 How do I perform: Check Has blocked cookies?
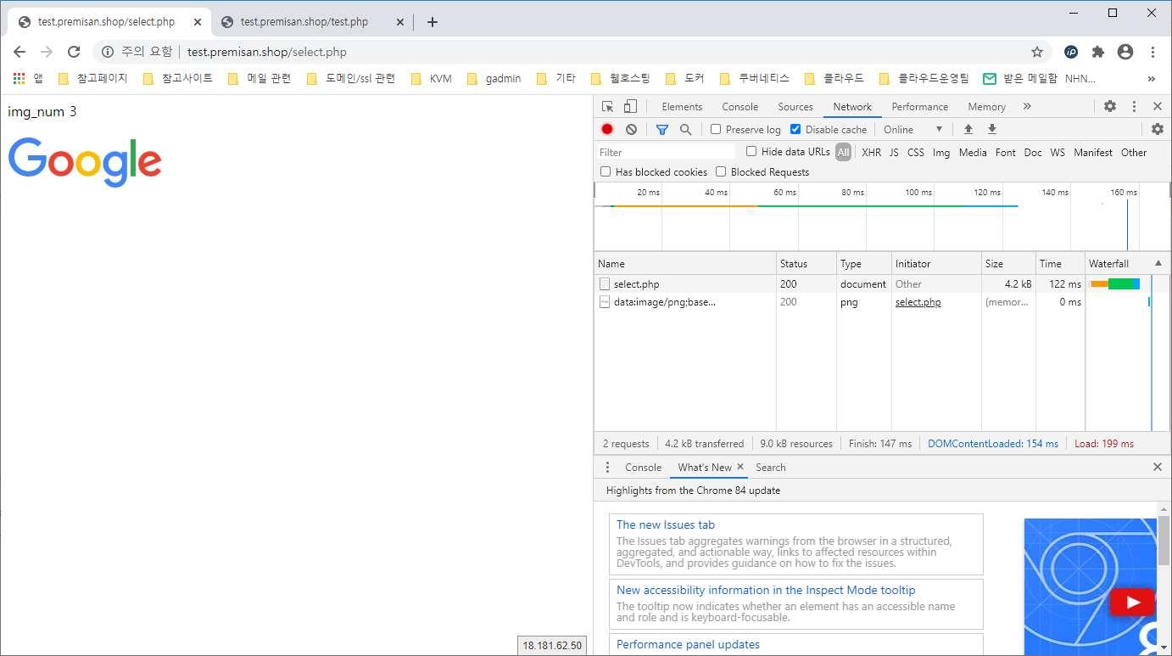pos(606,171)
